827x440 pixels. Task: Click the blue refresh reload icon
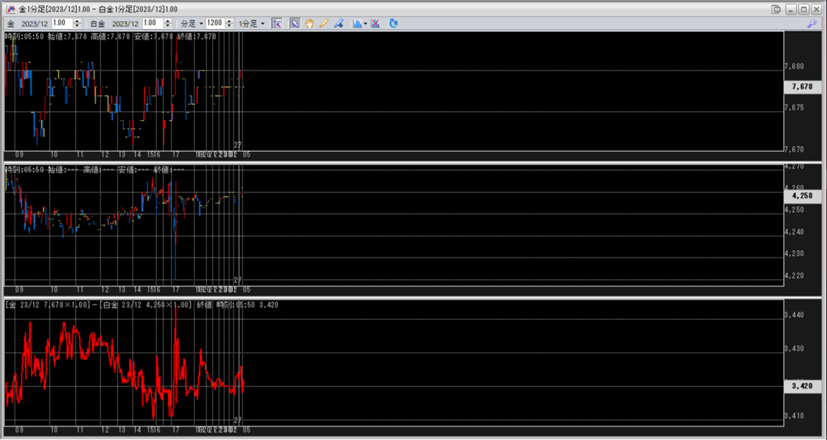(393, 23)
